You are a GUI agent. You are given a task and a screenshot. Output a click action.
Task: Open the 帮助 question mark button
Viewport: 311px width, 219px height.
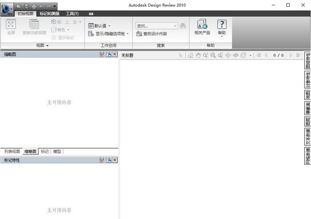[x=222, y=24]
